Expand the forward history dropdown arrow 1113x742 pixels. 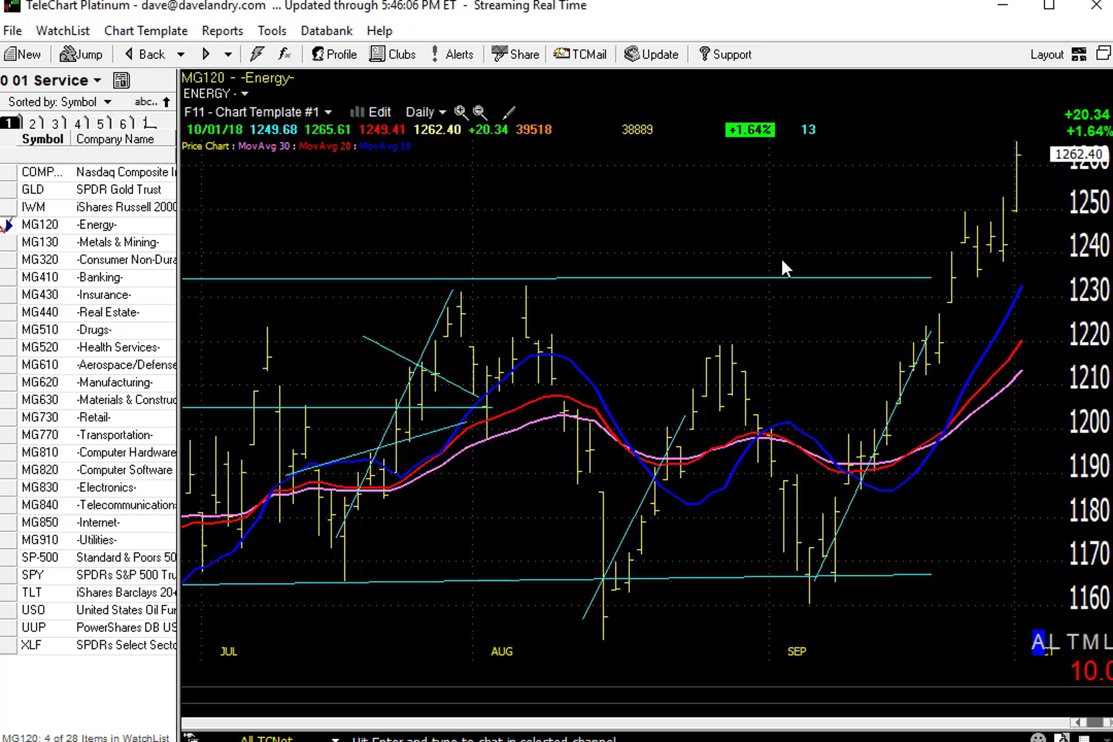(228, 55)
